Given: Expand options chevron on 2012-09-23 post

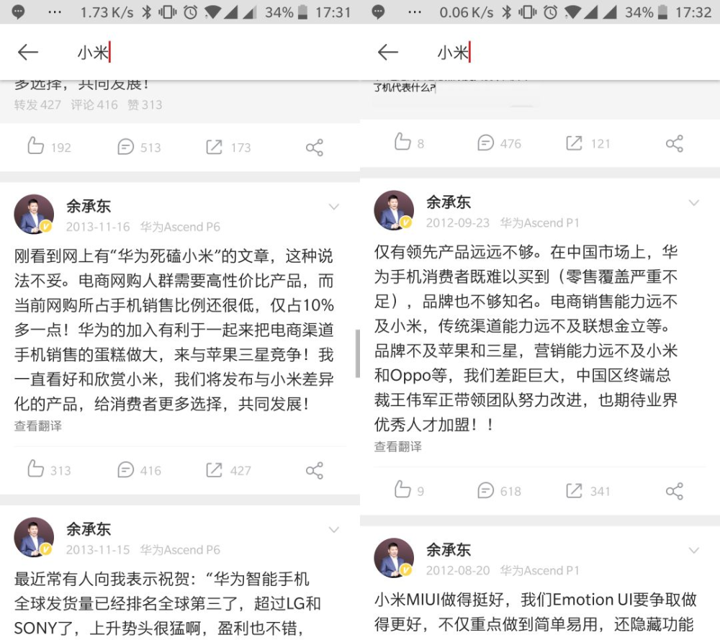Looking at the screenshot, I should 694,203.
